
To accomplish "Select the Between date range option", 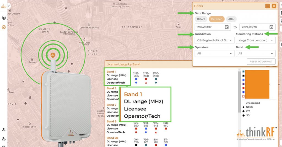I will [x=217, y=19].
